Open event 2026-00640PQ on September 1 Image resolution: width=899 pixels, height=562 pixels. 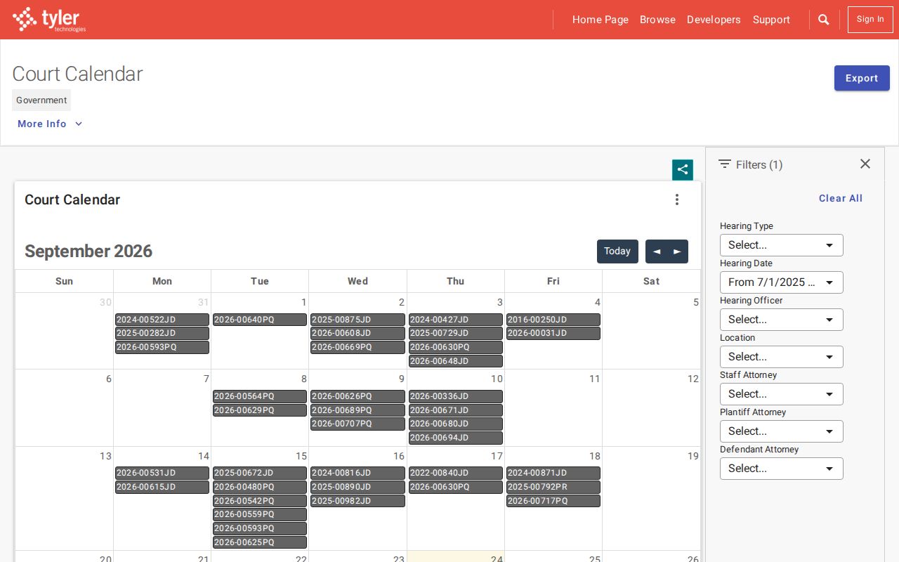click(260, 320)
